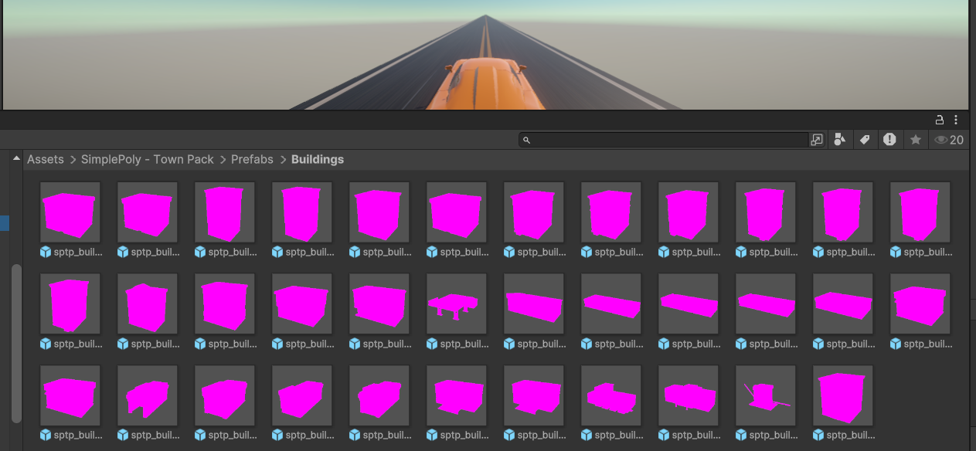Toggle visibility count filter in search bar
Screen dimensions: 976x451
tap(944, 140)
